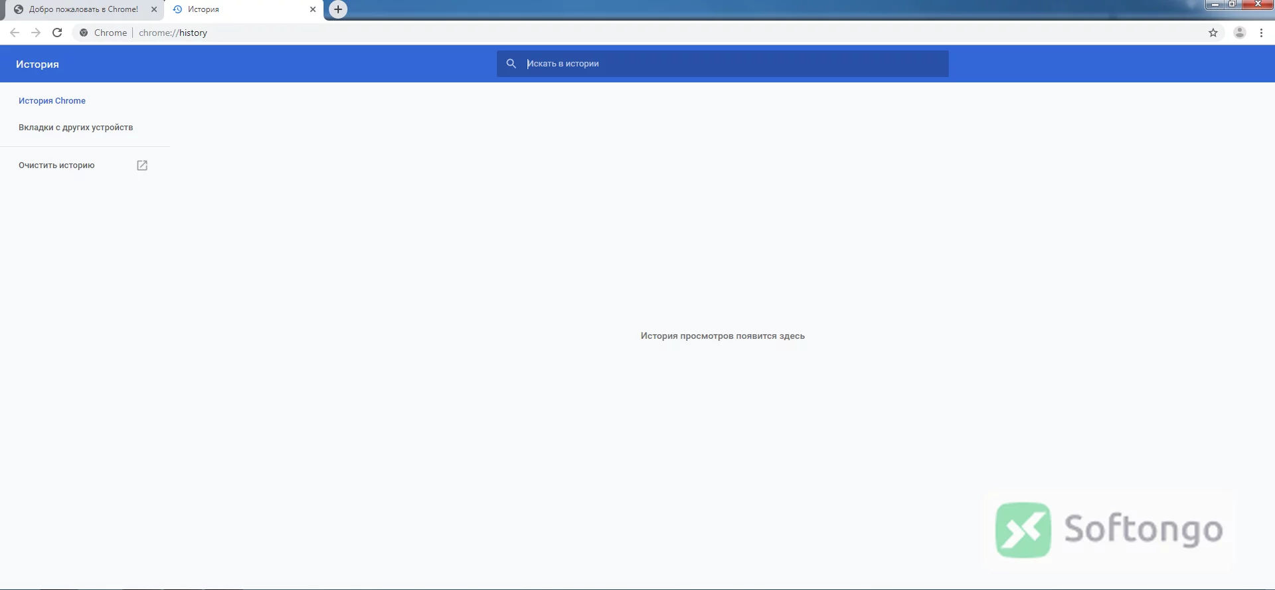Click 'История просмотров появится здесь' message
Image resolution: width=1275 pixels, height=590 pixels.
tap(722, 336)
